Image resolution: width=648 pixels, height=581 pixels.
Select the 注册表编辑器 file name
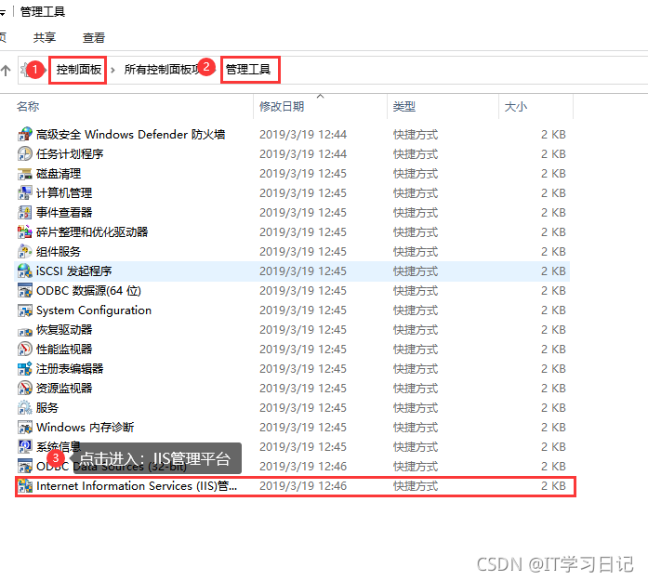[70, 369]
